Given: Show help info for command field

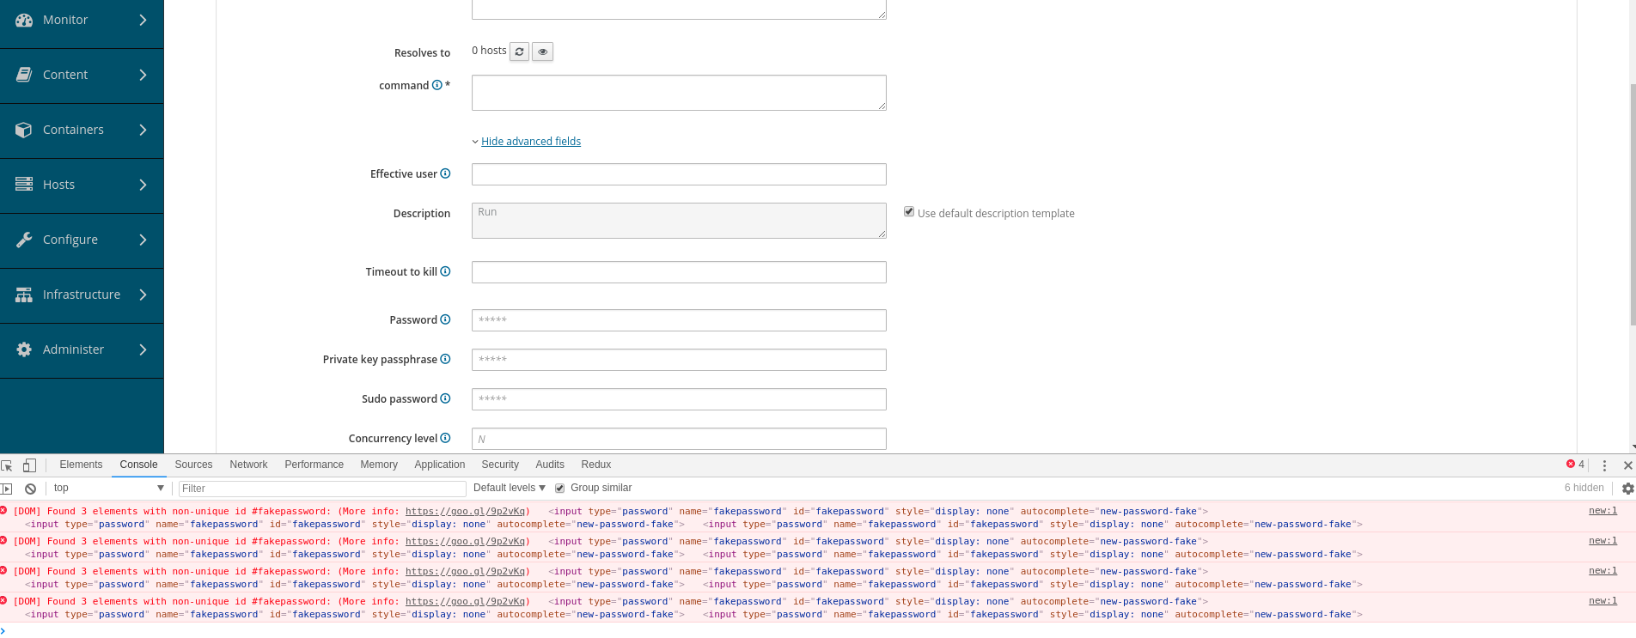Looking at the screenshot, I should [x=436, y=85].
